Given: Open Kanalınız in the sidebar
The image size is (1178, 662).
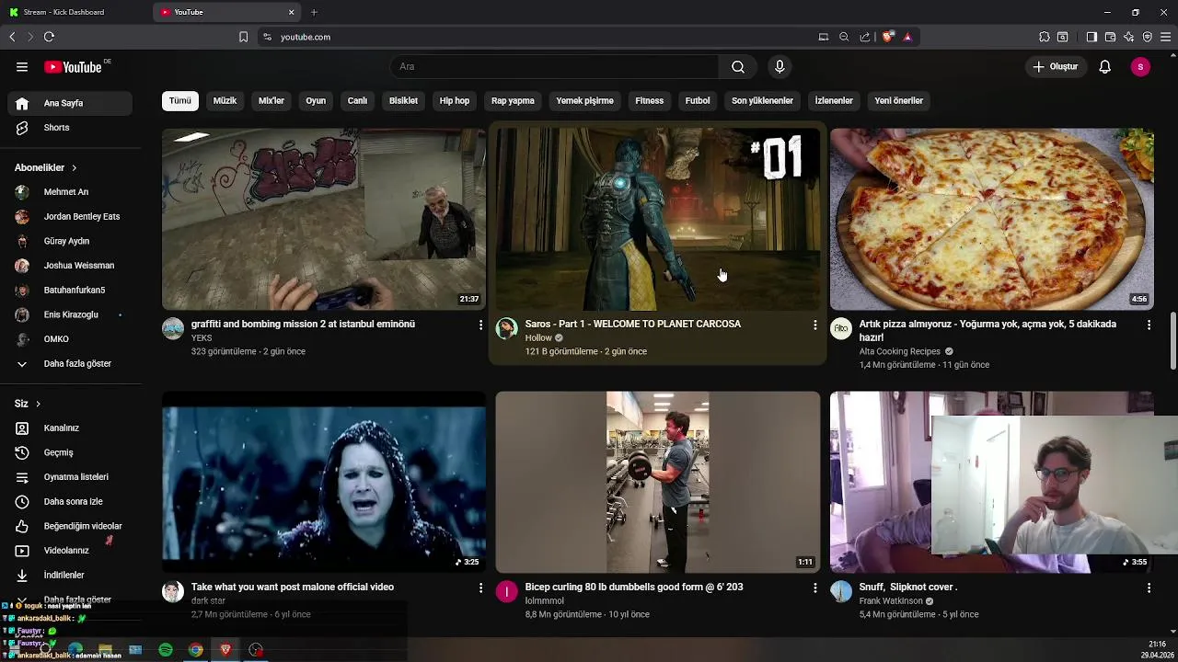Looking at the screenshot, I should coord(70,428).
